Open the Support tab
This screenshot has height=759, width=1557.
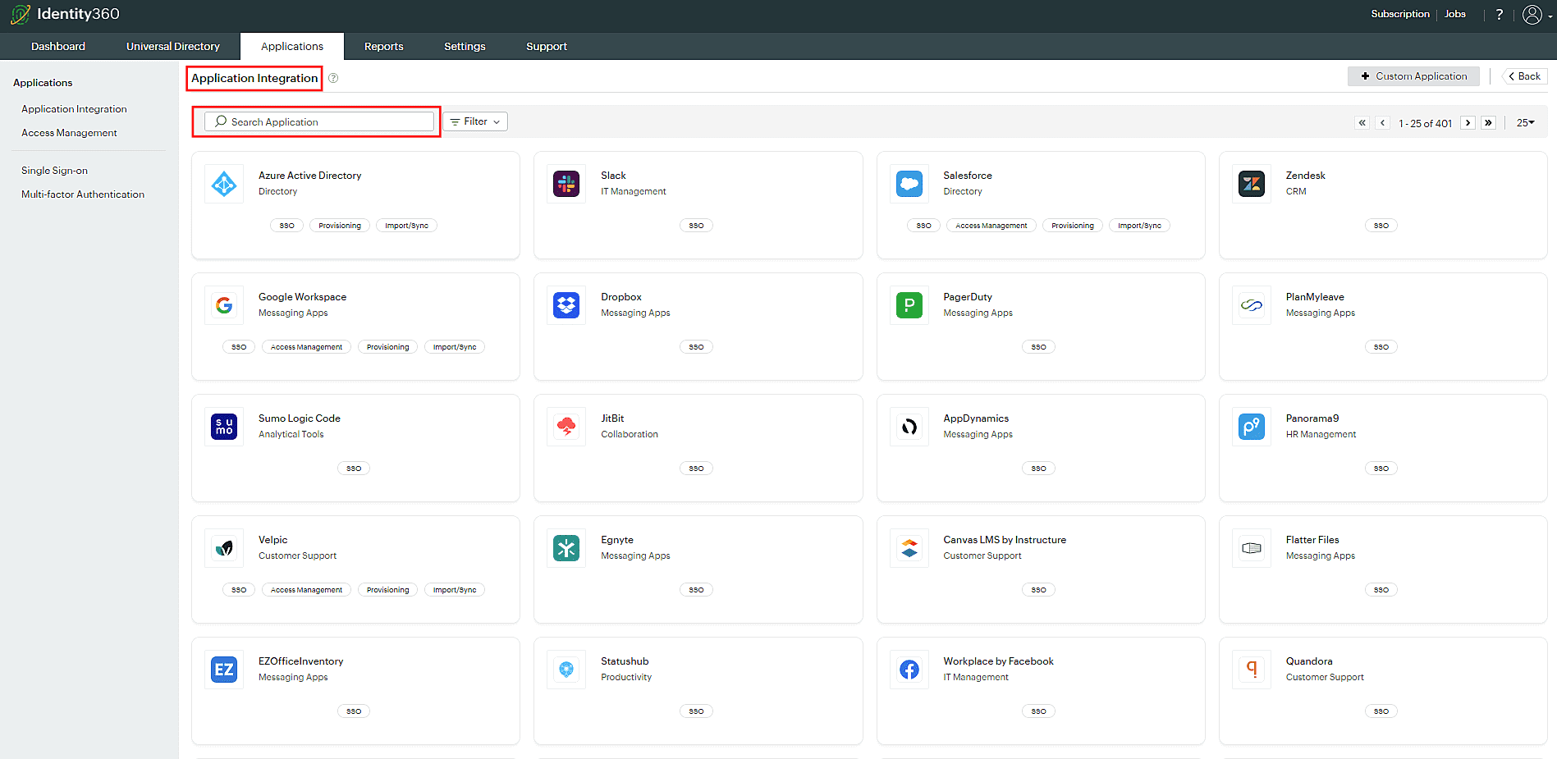(x=547, y=47)
